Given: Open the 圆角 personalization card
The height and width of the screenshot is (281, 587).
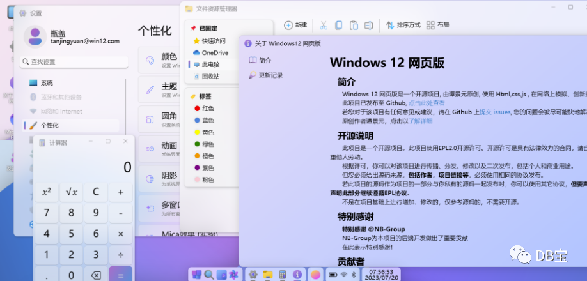Looking at the screenshot, I should click(160, 119).
